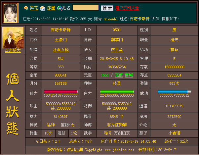This screenshot has width=199, height=155.
Task: Focus the 姓名 search input field
Action: tap(86, 8)
